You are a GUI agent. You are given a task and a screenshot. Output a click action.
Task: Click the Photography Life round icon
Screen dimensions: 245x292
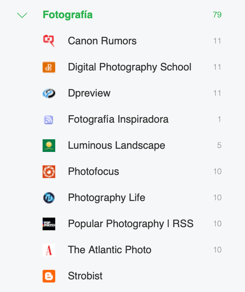[49, 198]
